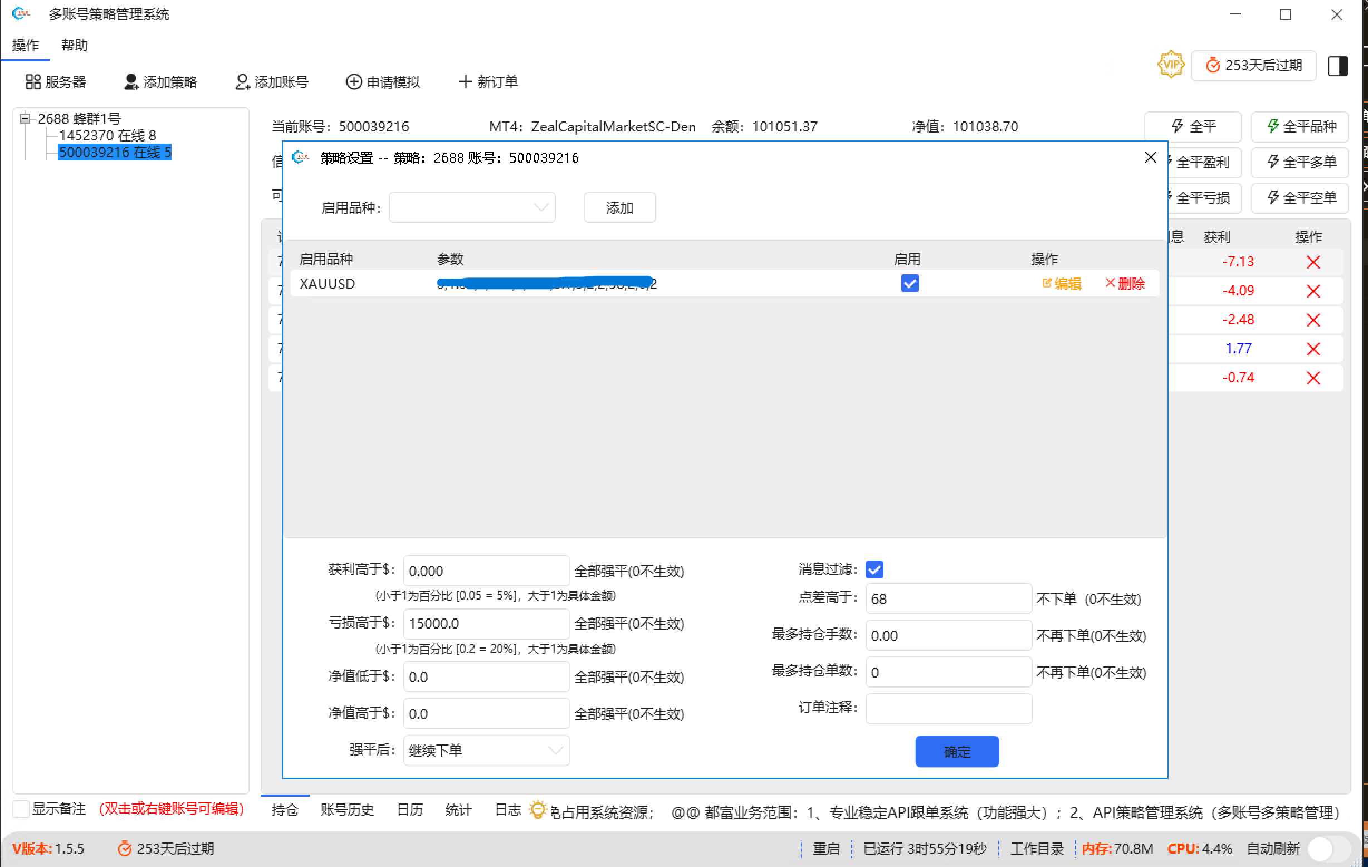Collapse the 2688 蜂群1号 tree node
1368x867 pixels.
[x=25, y=118]
